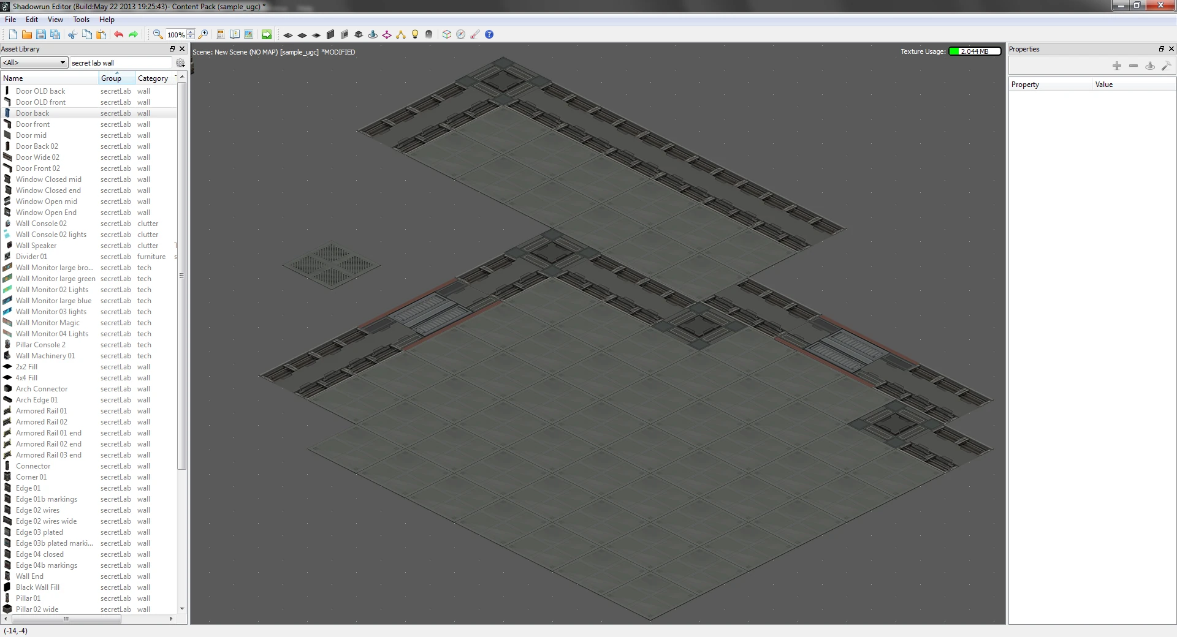
Task: Select the ghost icon tool
Action: (429, 35)
